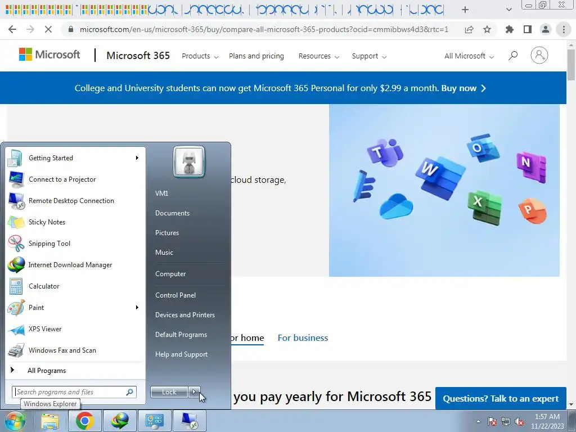Open Chrome tab search chevron
576x432 pixels.
pyautogui.click(x=508, y=10)
